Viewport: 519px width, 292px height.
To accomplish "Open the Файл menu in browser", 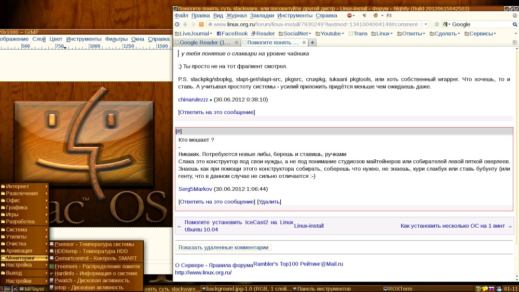I will coord(181,15).
